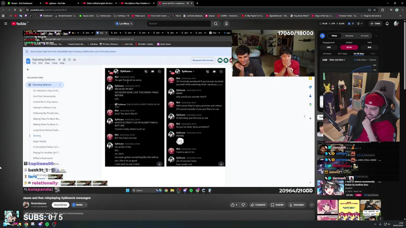Image resolution: width=406 pixels, height=228 pixels.
Task: Click the Outlier 22.5x score pill
Action: 349,47
